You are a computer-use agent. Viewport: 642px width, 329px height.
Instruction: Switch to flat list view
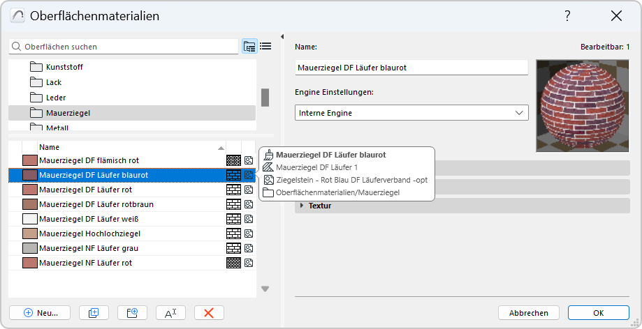(265, 47)
